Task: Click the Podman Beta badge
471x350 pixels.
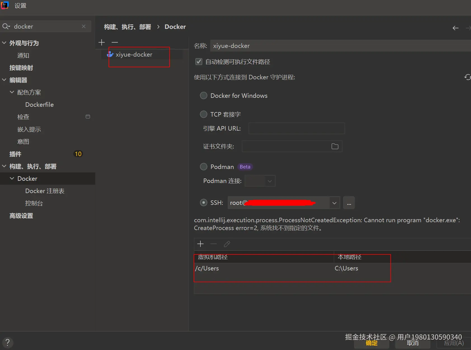Action: click(245, 167)
